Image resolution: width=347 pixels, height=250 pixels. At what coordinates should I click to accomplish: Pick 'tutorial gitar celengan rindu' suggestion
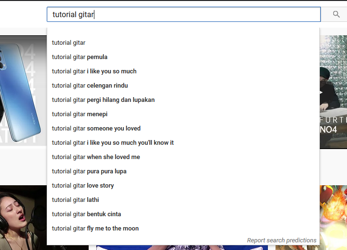click(90, 86)
